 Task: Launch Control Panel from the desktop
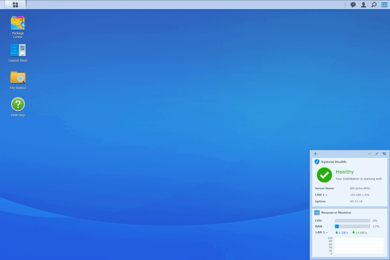pos(18,53)
